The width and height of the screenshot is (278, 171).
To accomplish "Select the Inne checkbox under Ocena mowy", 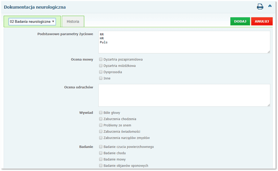I will pyautogui.click(x=101, y=78).
